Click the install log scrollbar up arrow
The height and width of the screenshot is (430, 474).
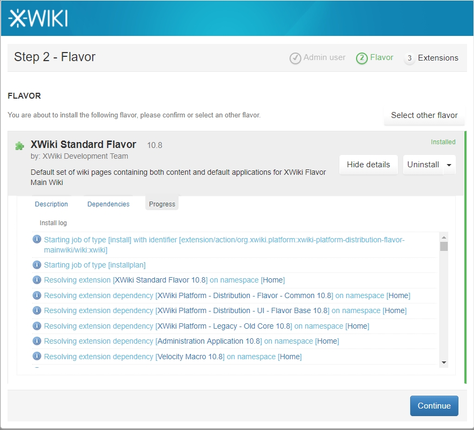(x=443, y=237)
